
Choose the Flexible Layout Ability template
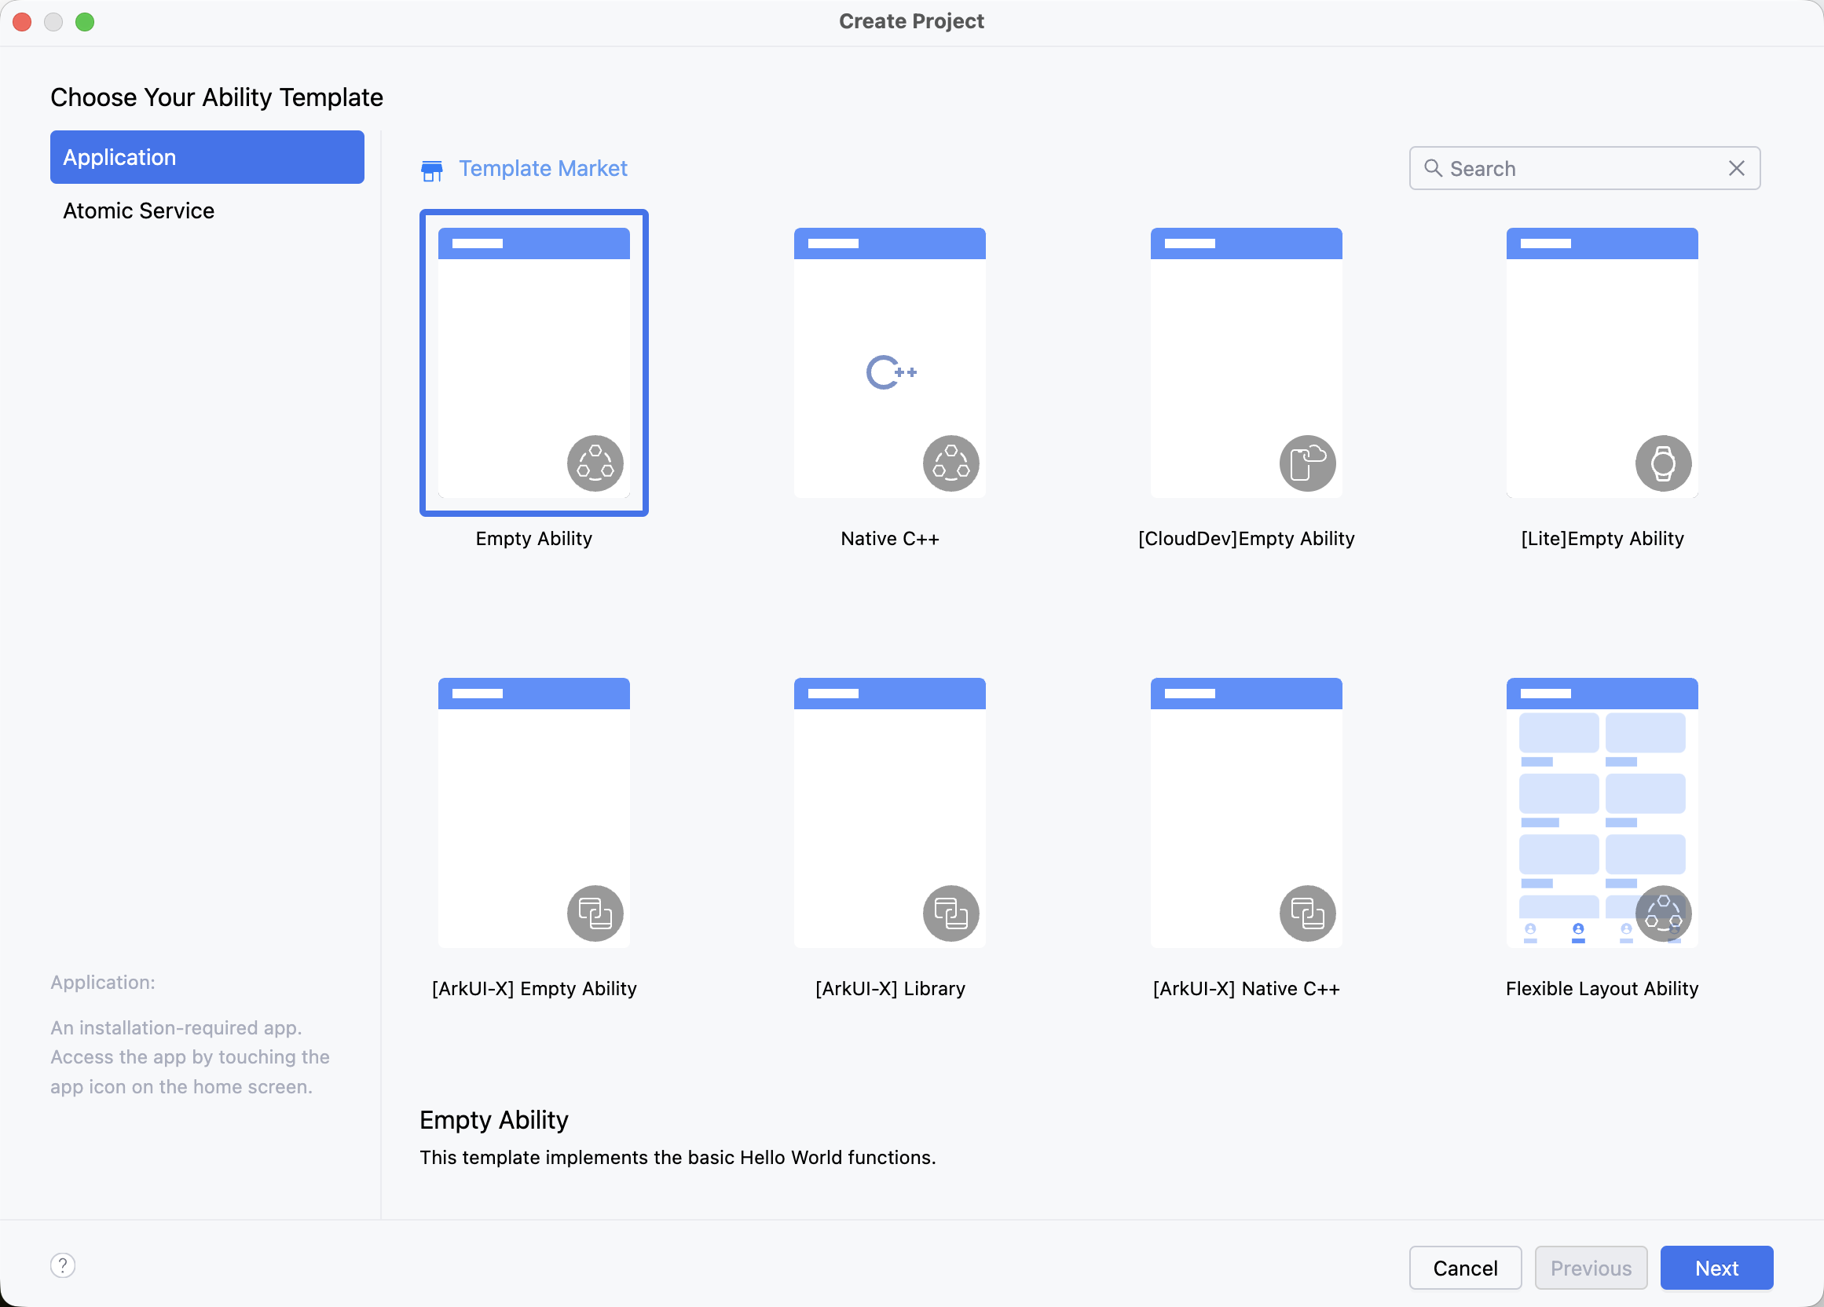pos(1601,812)
